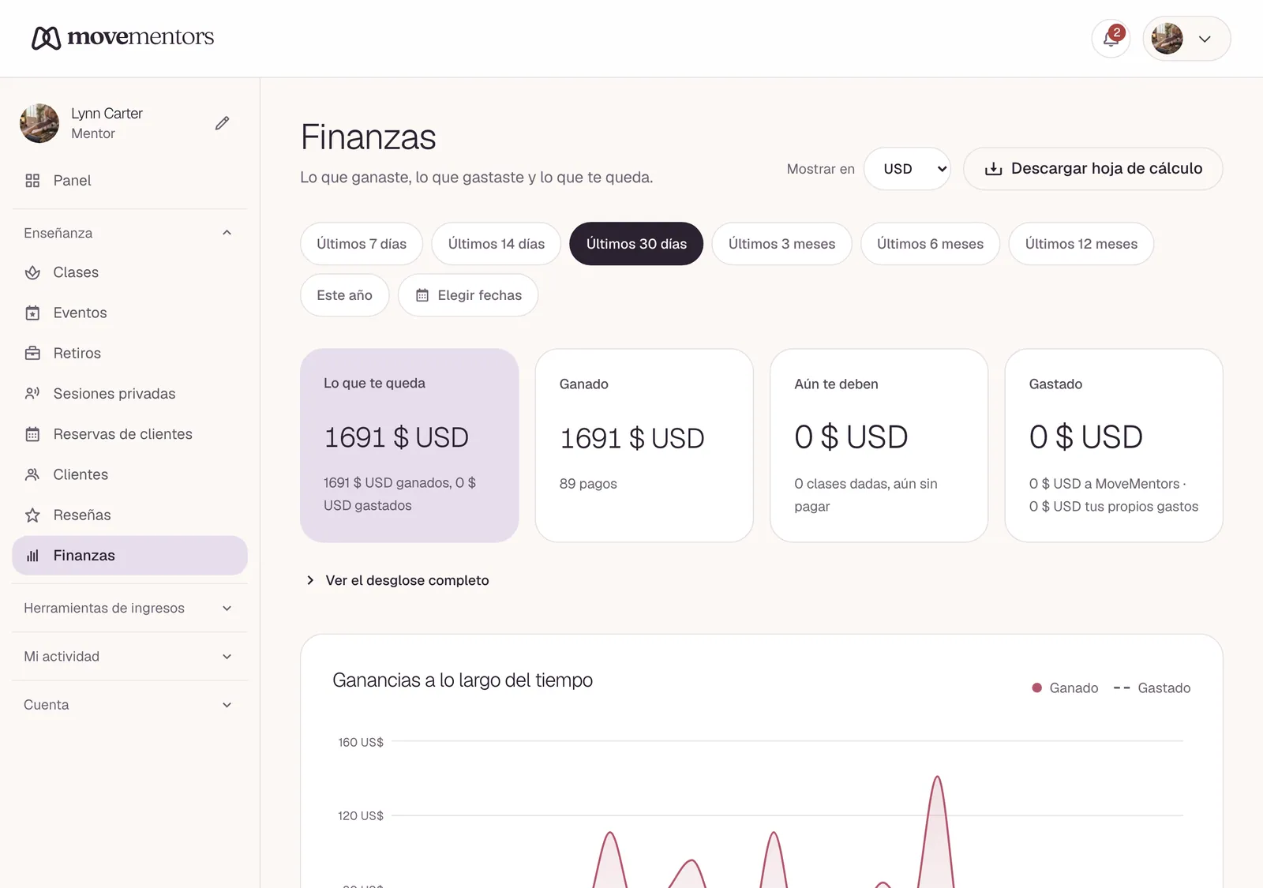Expand Herramientas de ingresos section

pyautogui.click(x=129, y=608)
